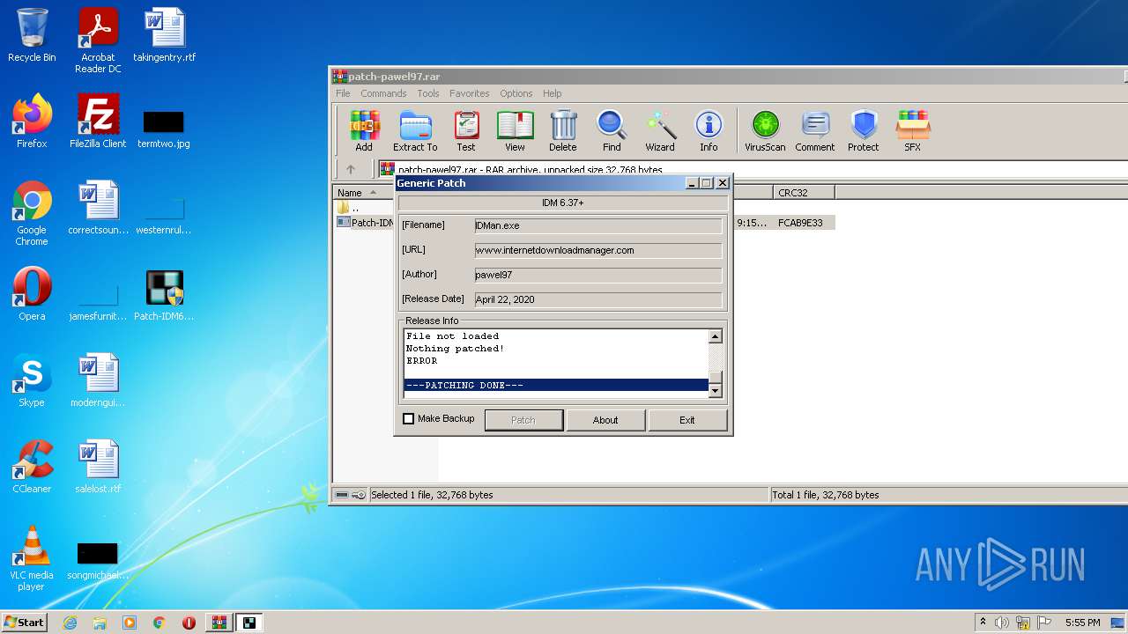
Task: Select the Patch-IDM file row in archive
Action: [364, 223]
